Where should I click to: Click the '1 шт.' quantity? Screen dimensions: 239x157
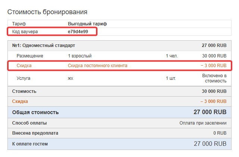click(171, 78)
